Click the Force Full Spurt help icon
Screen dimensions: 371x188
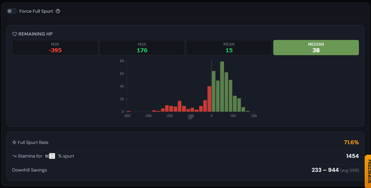click(58, 11)
